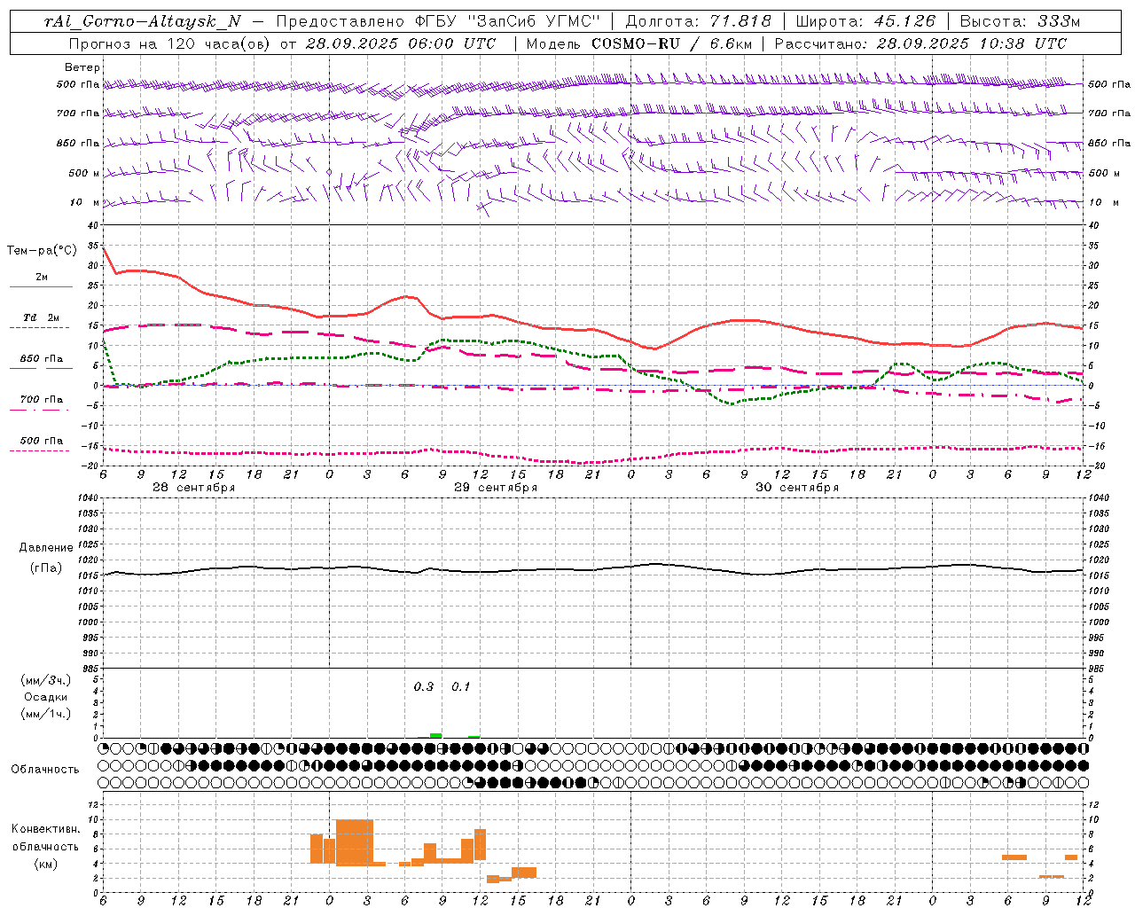
Task: Click the Облачность row label
Action: (45, 769)
